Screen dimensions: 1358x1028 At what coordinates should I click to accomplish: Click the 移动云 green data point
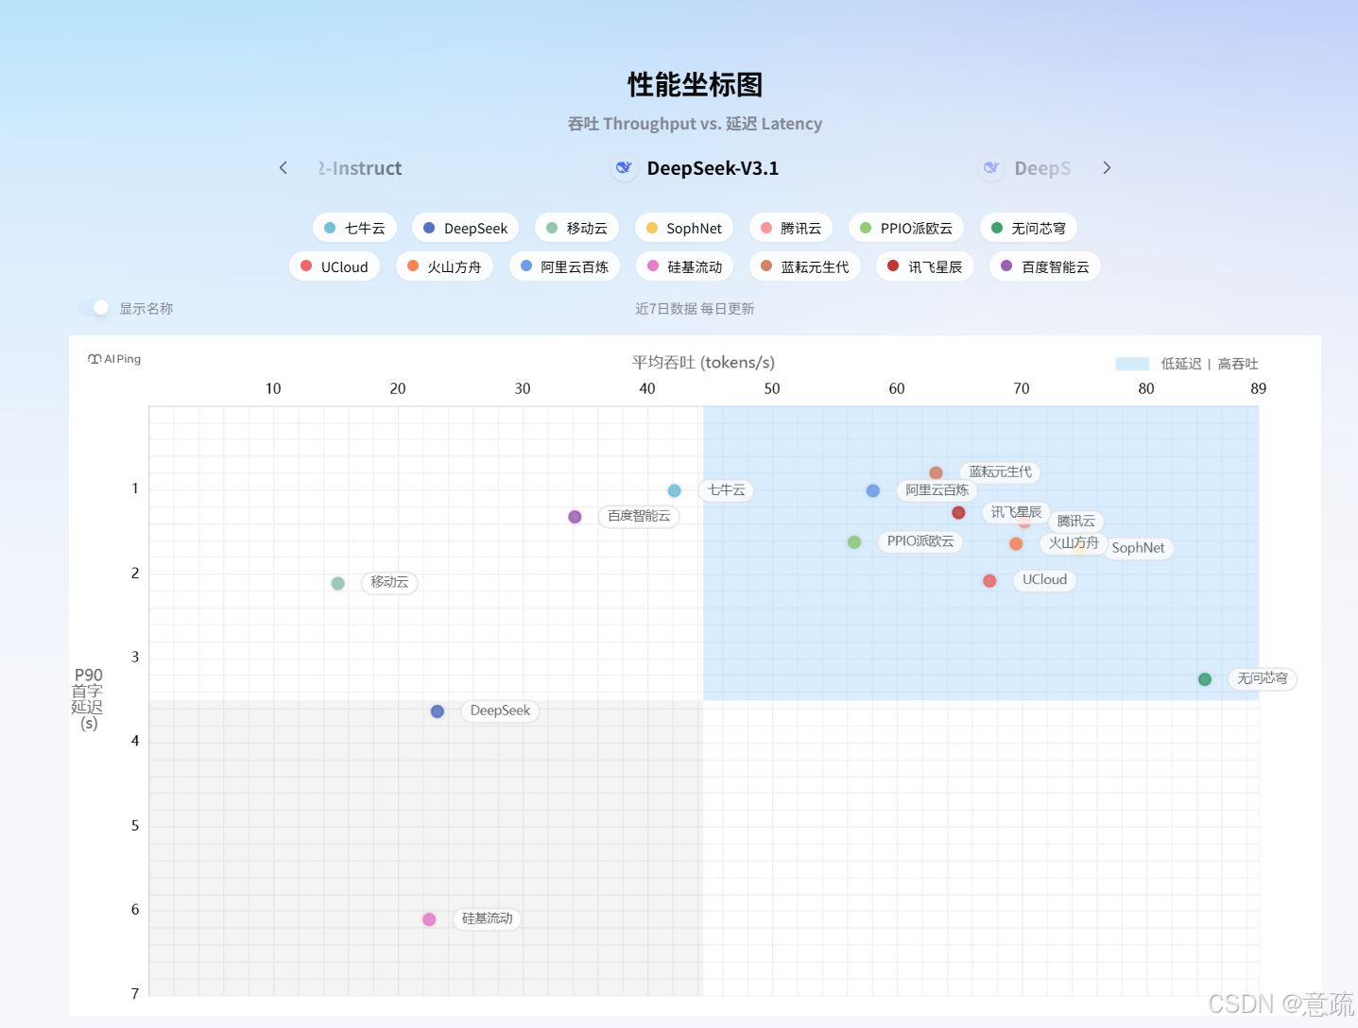(337, 583)
